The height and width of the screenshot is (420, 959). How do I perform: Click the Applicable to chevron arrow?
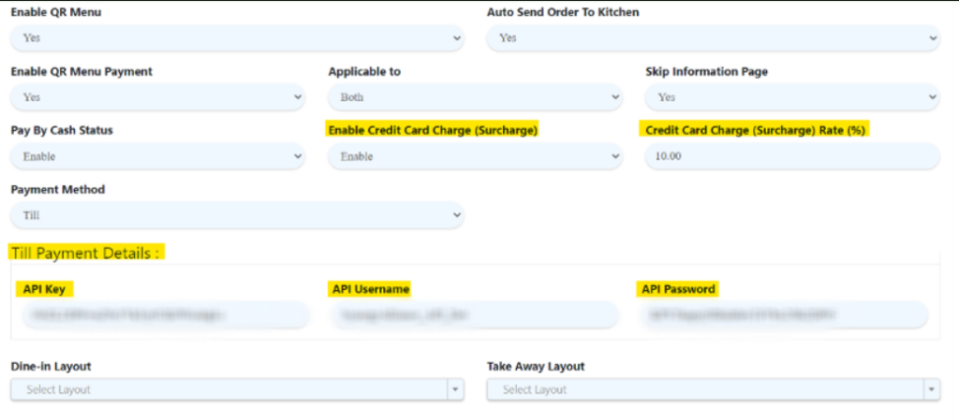tap(615, 97)
